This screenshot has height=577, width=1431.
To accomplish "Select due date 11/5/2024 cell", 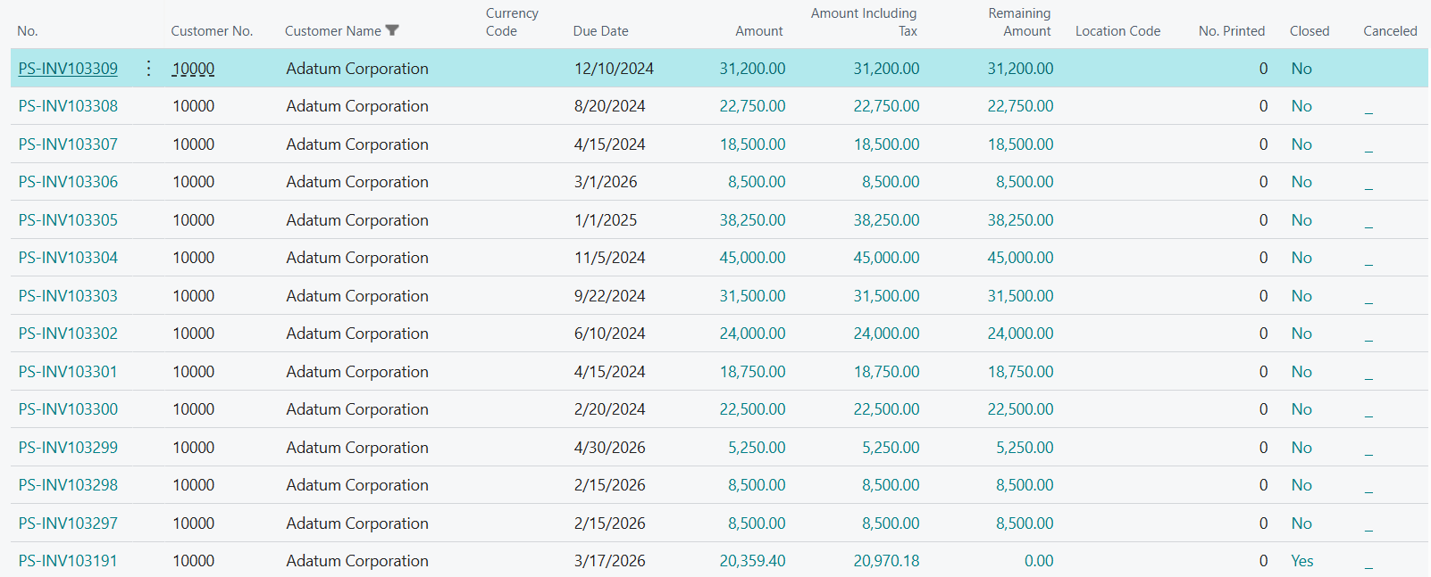I will (x=609, y=258).
